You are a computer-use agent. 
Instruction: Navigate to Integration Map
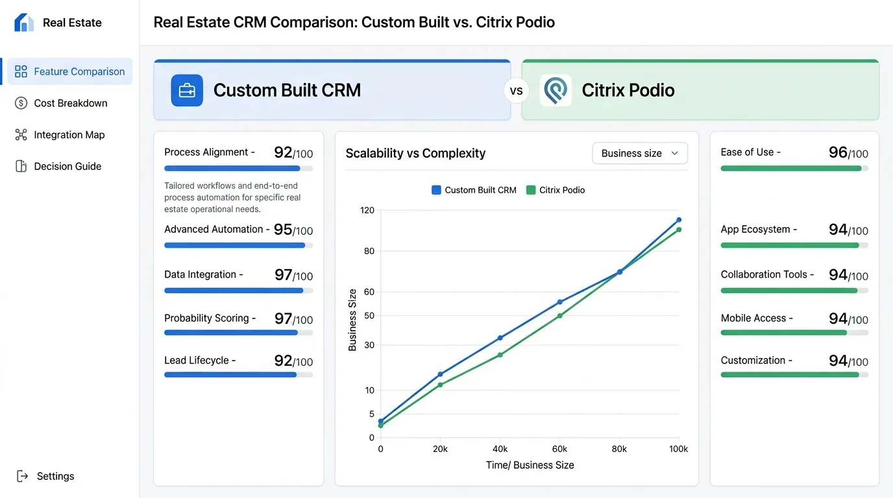(x=70, y=135)
